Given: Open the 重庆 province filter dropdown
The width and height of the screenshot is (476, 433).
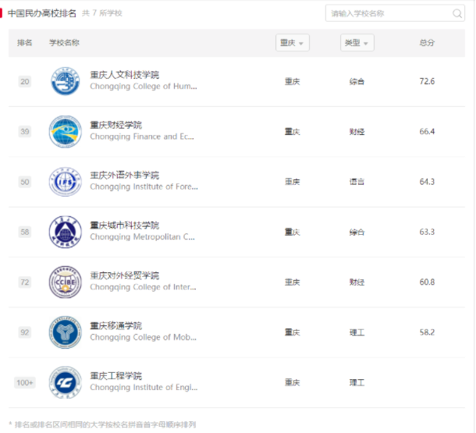Looking at the screenshot, I should point(292,42).
